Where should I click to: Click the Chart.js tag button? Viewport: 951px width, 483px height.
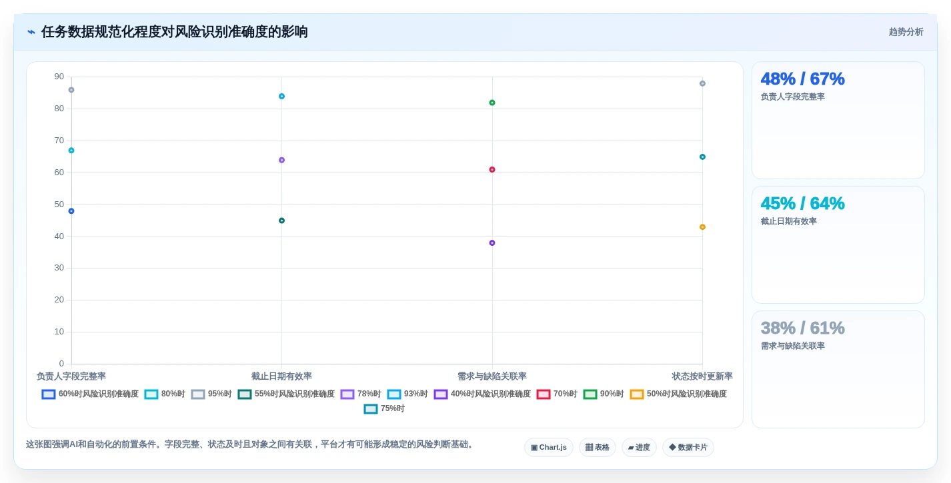tap(549, 448)
